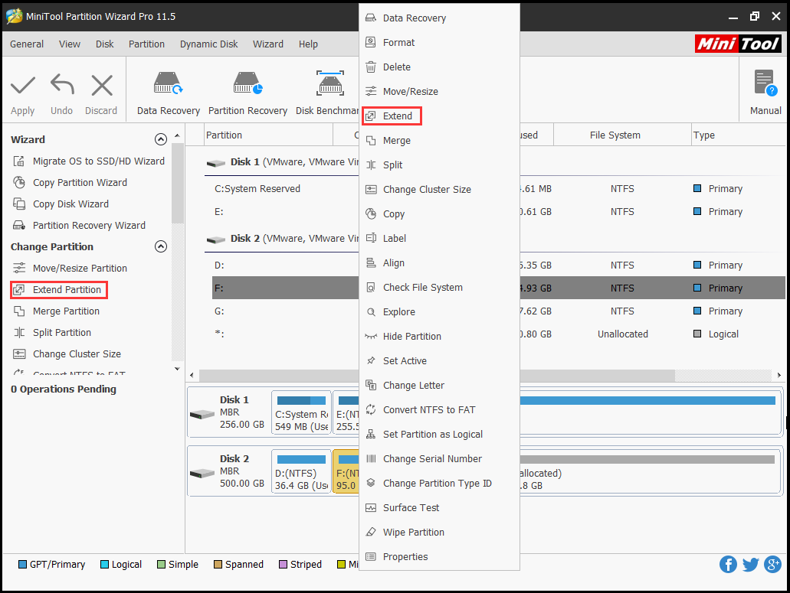Click the Copy icon in context menu
Screen dimensions: 790x593
(371, 213)
